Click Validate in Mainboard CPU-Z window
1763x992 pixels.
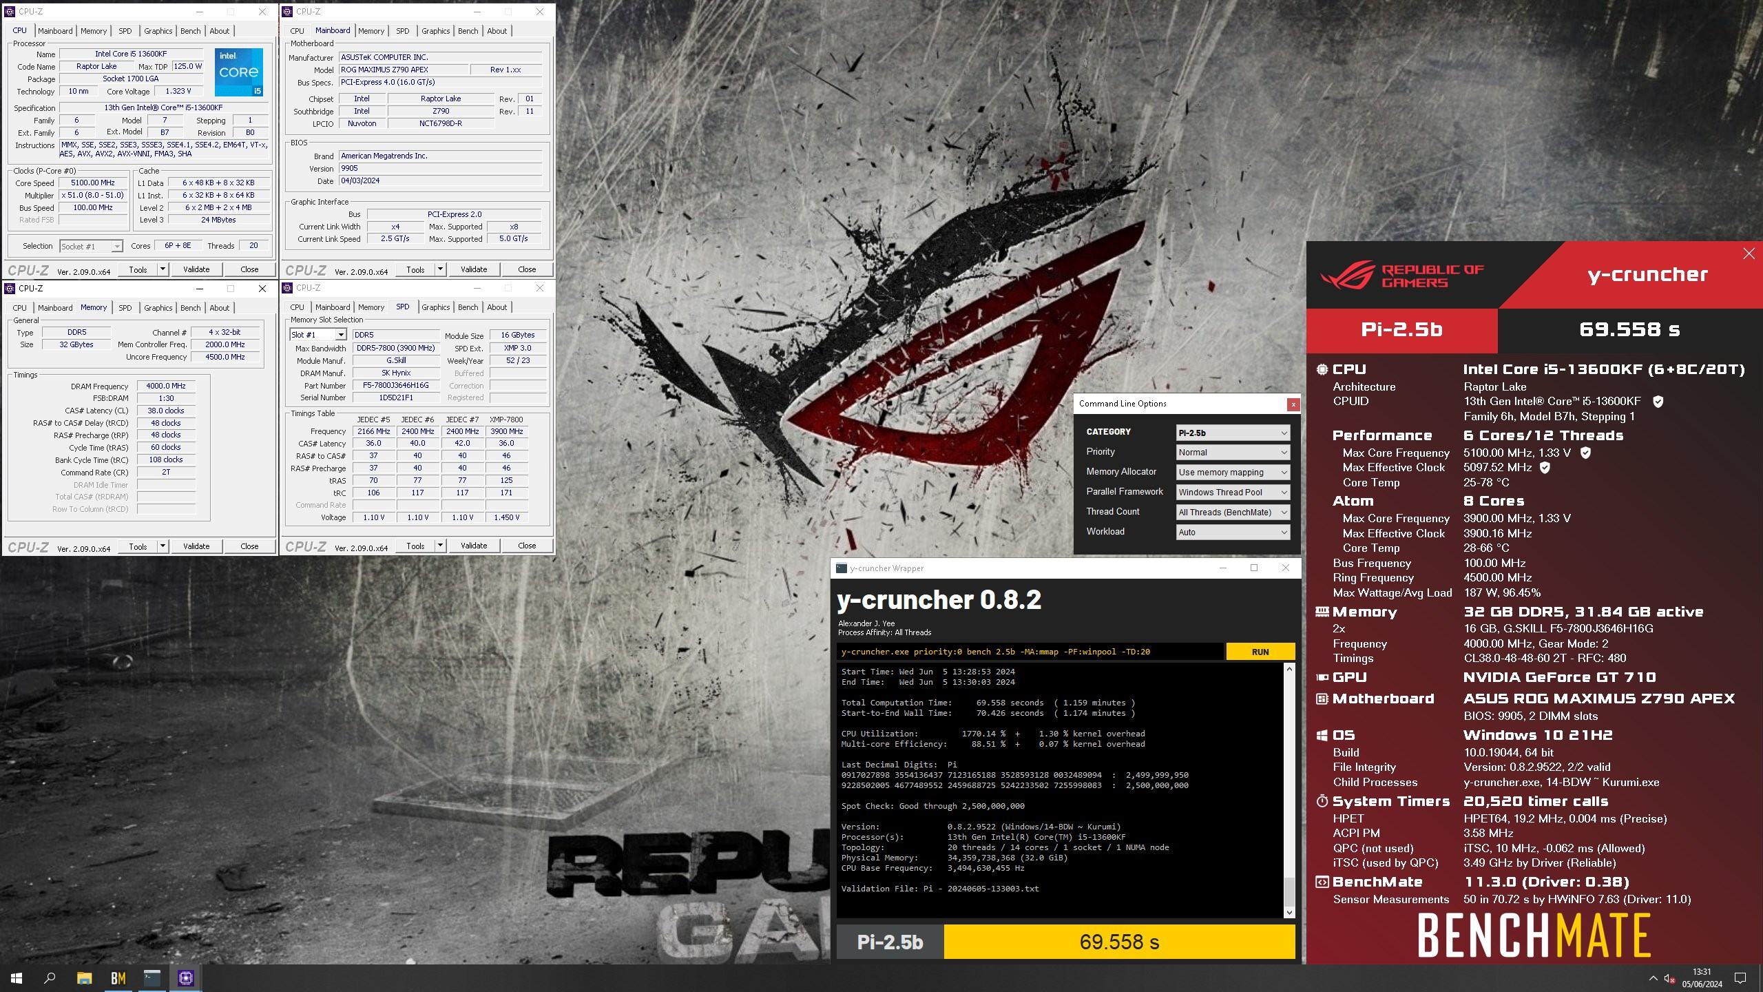coord(474,269)
